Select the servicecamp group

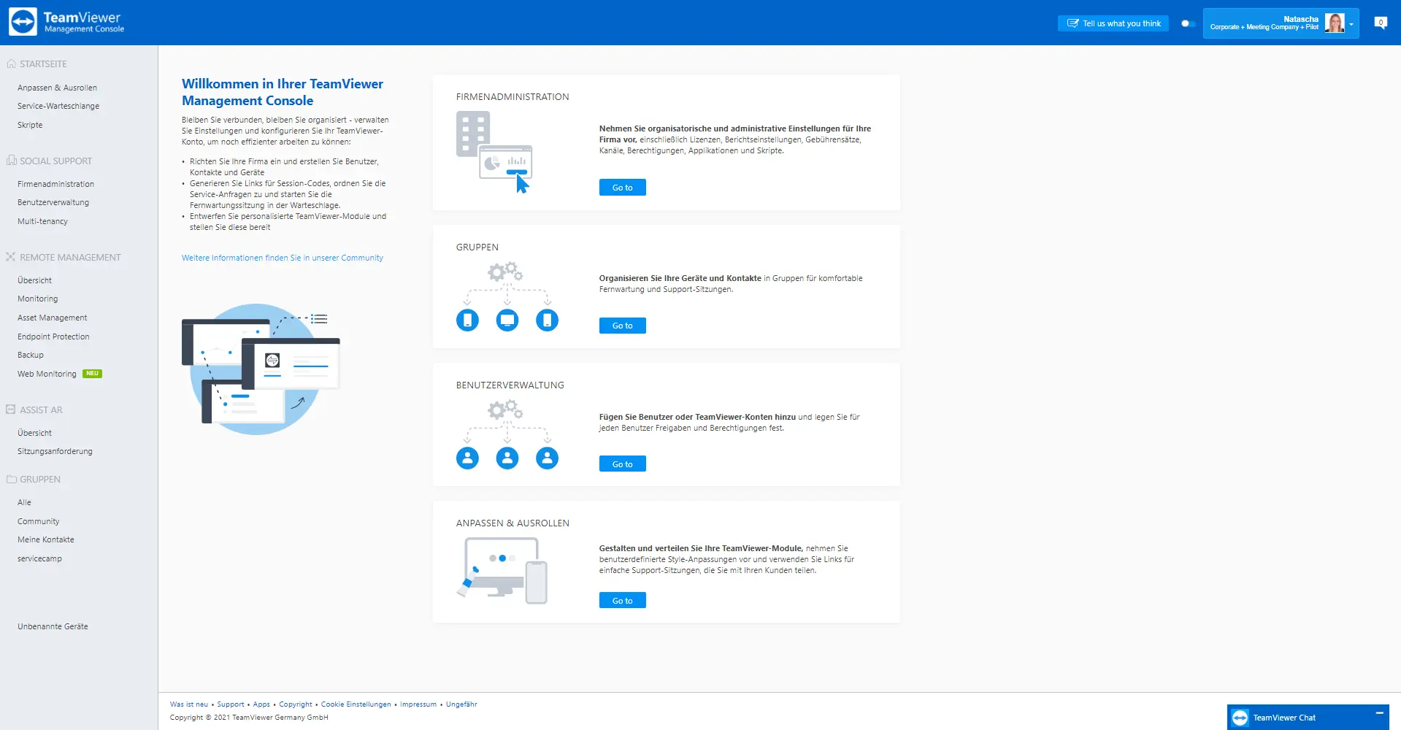(39, 558)
